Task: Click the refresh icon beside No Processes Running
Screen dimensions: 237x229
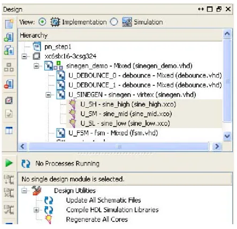Action: [26, 163]
